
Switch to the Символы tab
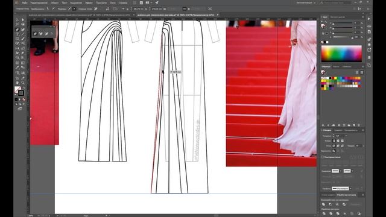pos(347,67)
